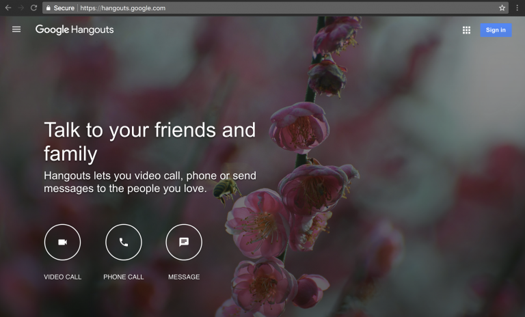Focus the hangouts.google.com address bar
Image resolution: width=525 pixels, height=317 pixels.
(275, 8)
